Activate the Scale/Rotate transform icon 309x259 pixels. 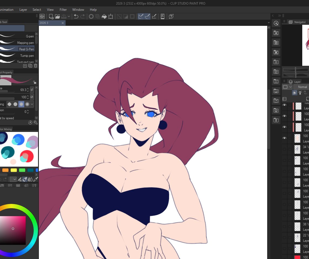[111, 16]
